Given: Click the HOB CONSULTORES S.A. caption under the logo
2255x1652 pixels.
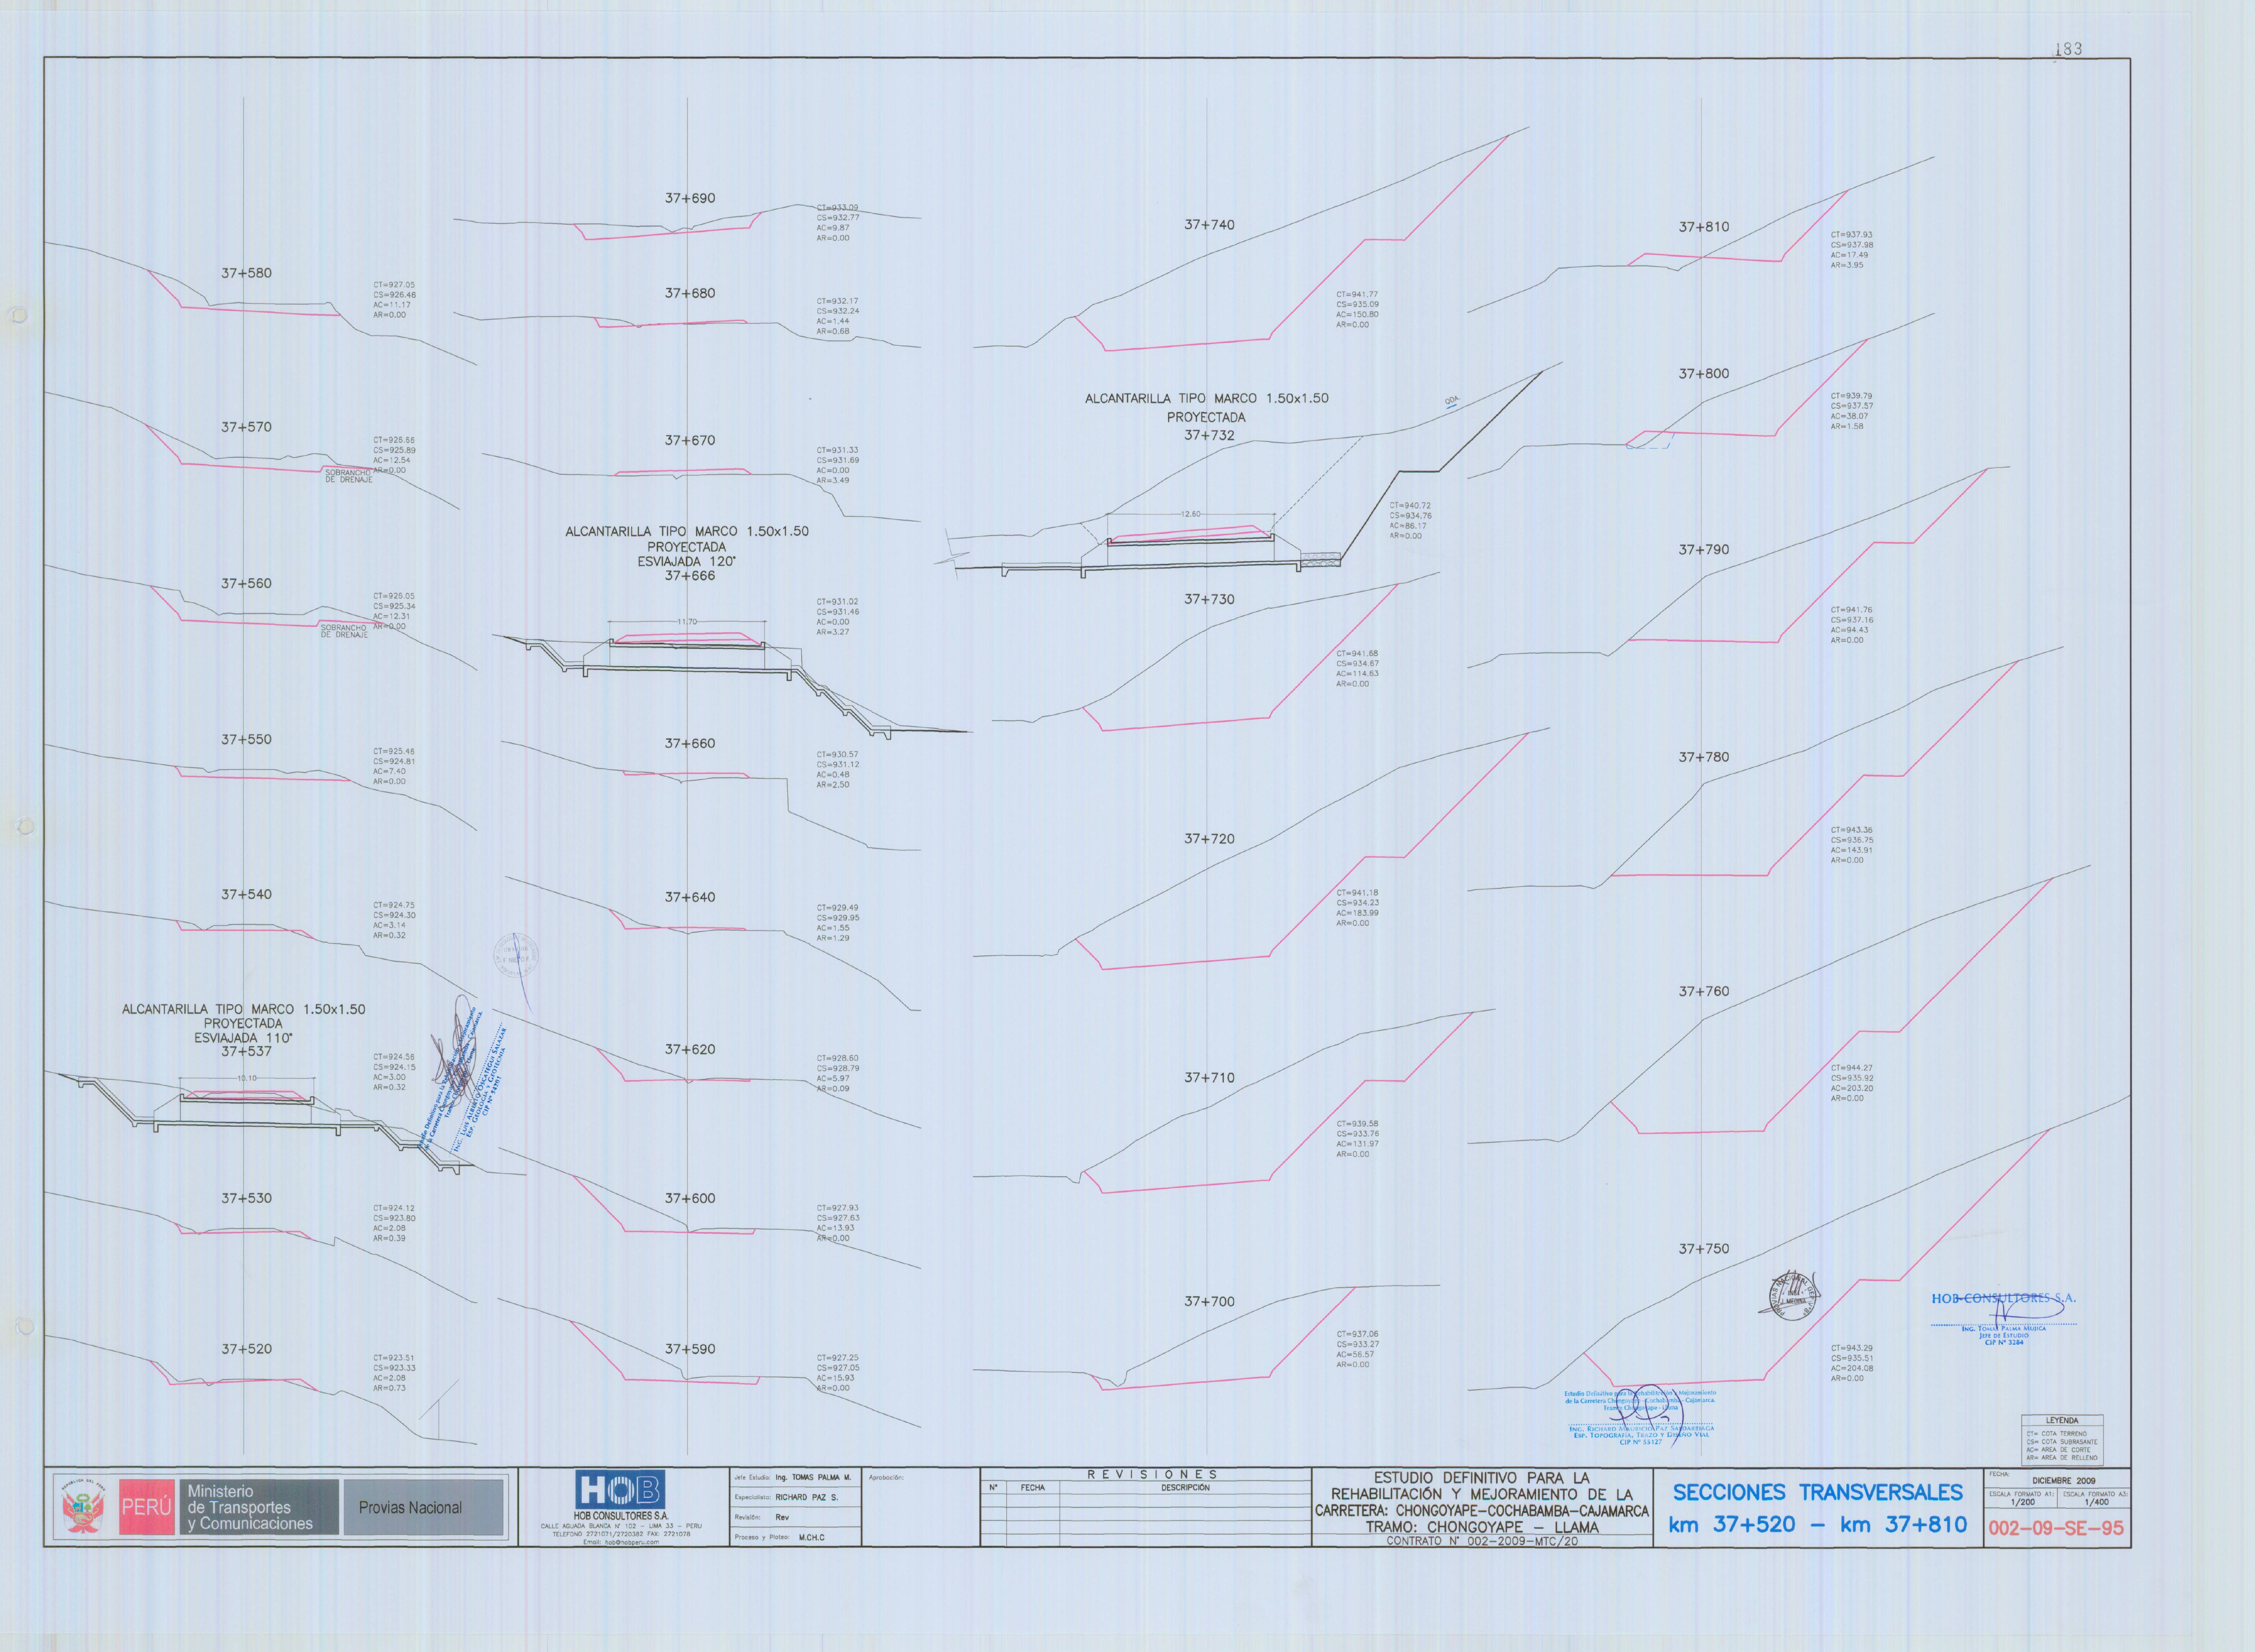Looking at the screenshot, I should [620, 1516].
